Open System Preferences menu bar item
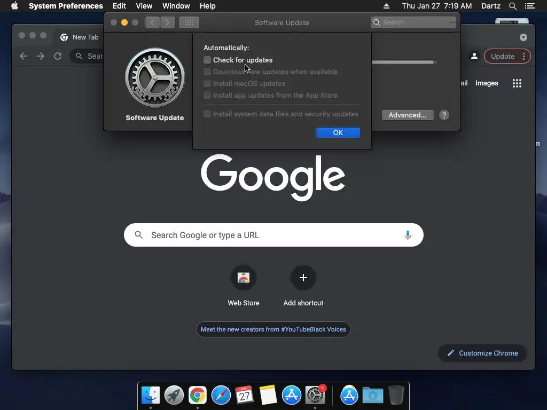 tap(66, 6)
